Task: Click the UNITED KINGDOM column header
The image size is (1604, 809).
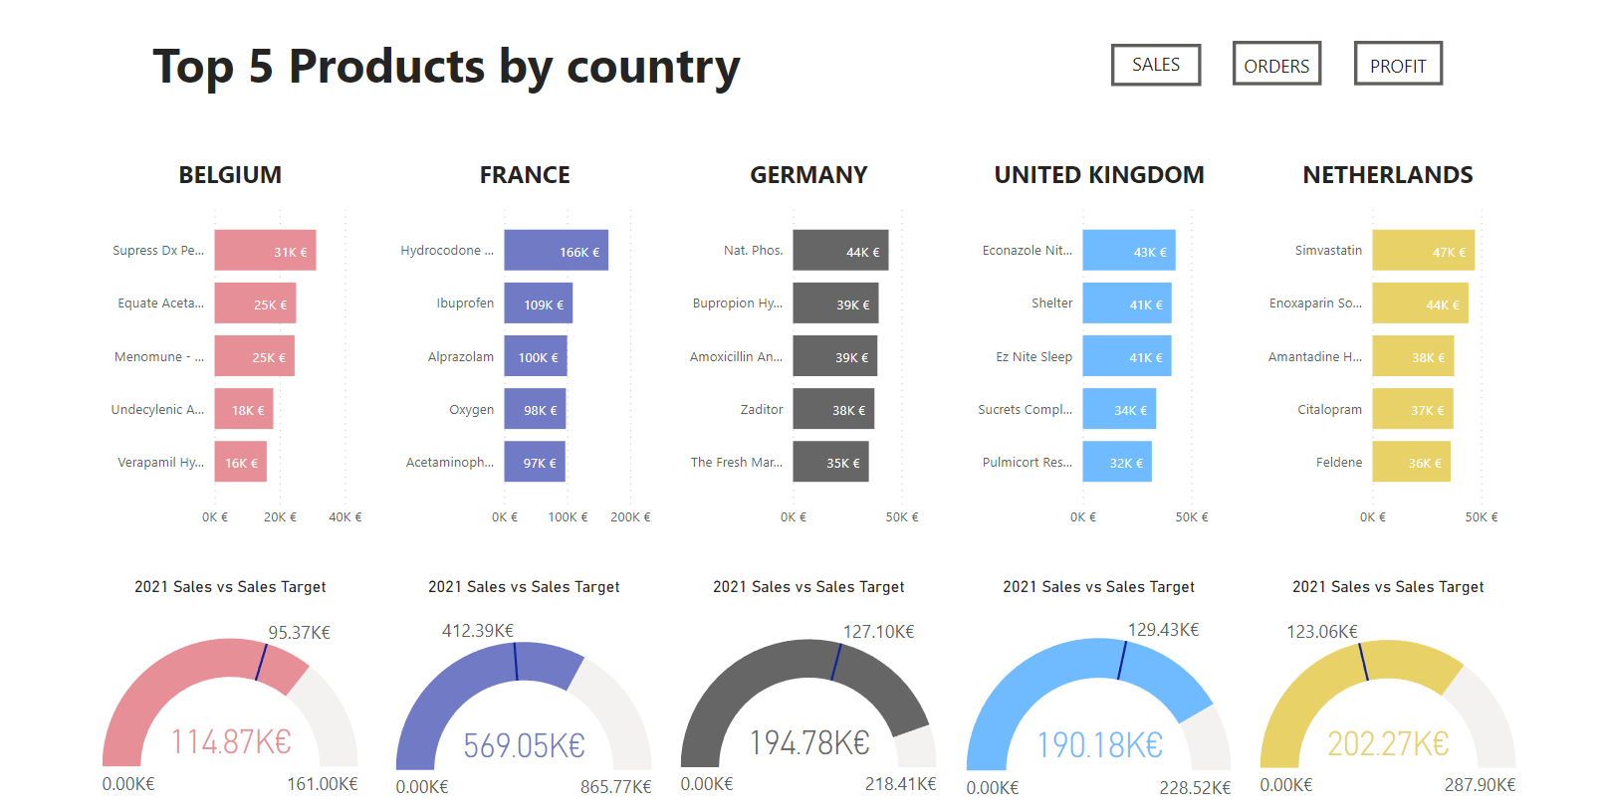Action: click(1098, 174)
